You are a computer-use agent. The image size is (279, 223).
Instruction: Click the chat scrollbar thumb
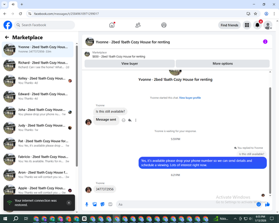point(270,140)
